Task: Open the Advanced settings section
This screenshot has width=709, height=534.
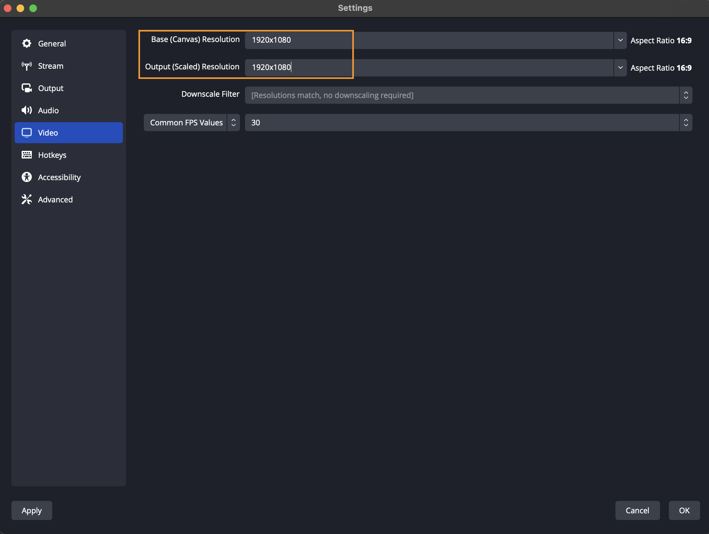Action: (55, 199)
